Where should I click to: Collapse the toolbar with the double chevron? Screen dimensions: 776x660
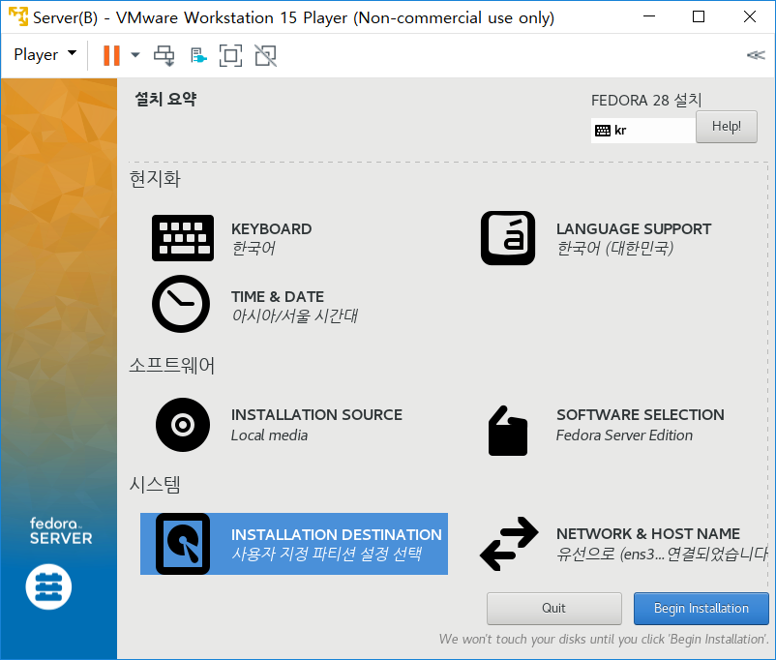click(x=756, y=55)
